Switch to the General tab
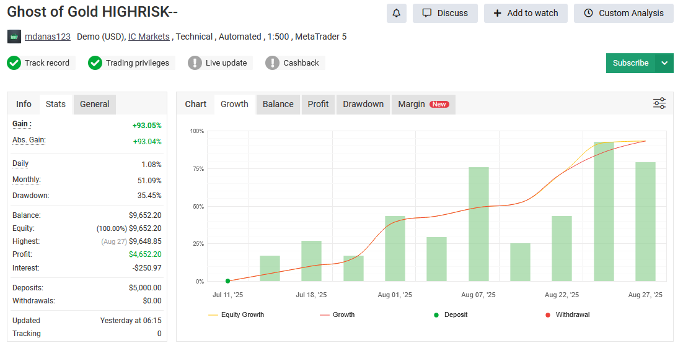Image resolution: width=683 pixels, height=351 pixels. 95,105
